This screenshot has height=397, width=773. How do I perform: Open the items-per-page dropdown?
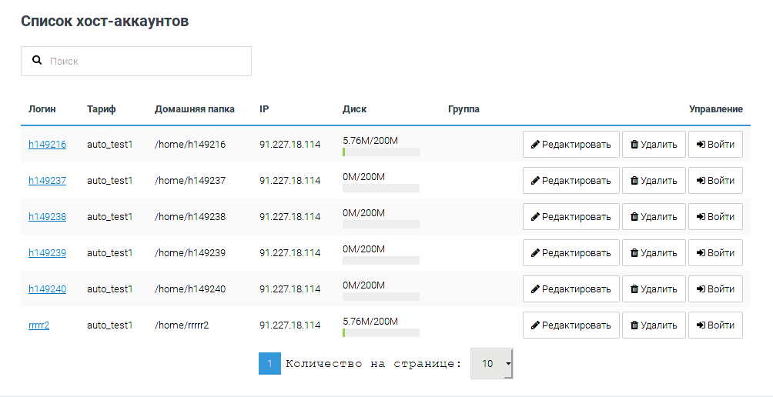(x=491, y=364)
